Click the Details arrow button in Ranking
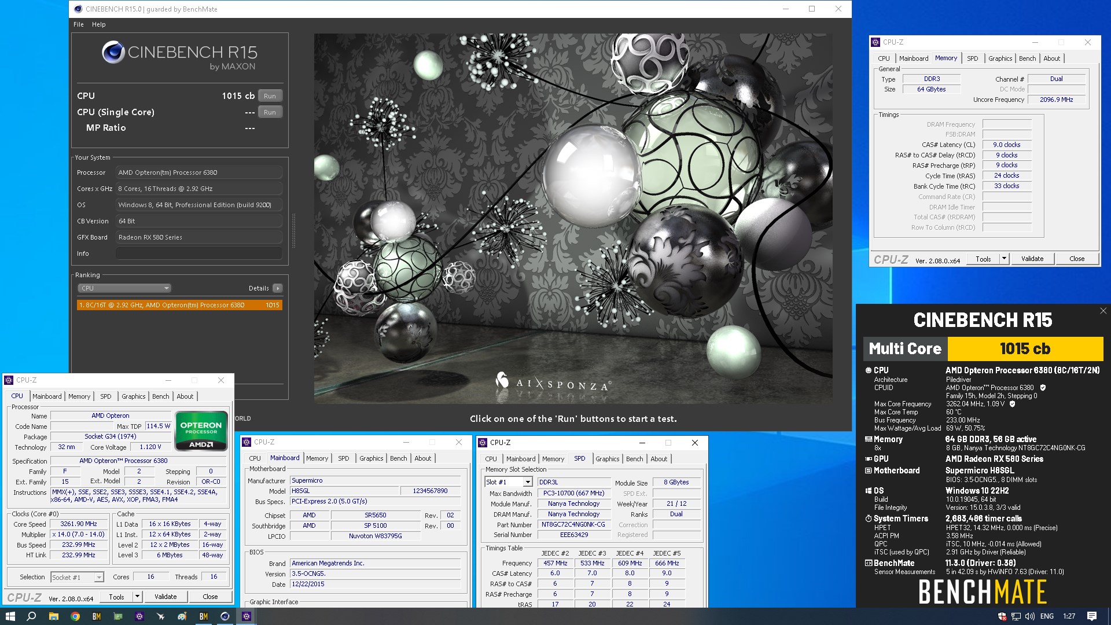This screenshot has height=625, width=1111. [x=278, y=288]
